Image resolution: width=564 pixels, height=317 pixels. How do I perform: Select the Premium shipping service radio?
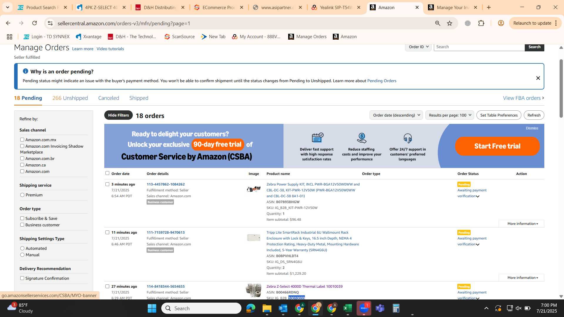22,195
